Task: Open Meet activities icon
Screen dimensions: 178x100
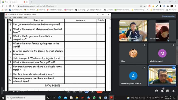Action: tap(173, 91)
